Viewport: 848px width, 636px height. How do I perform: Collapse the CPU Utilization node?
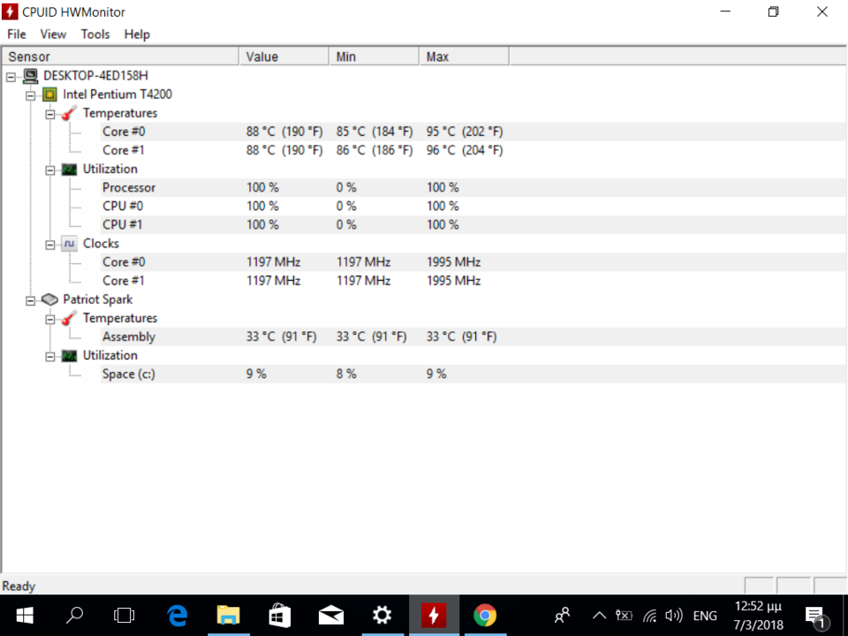(50, 170)
